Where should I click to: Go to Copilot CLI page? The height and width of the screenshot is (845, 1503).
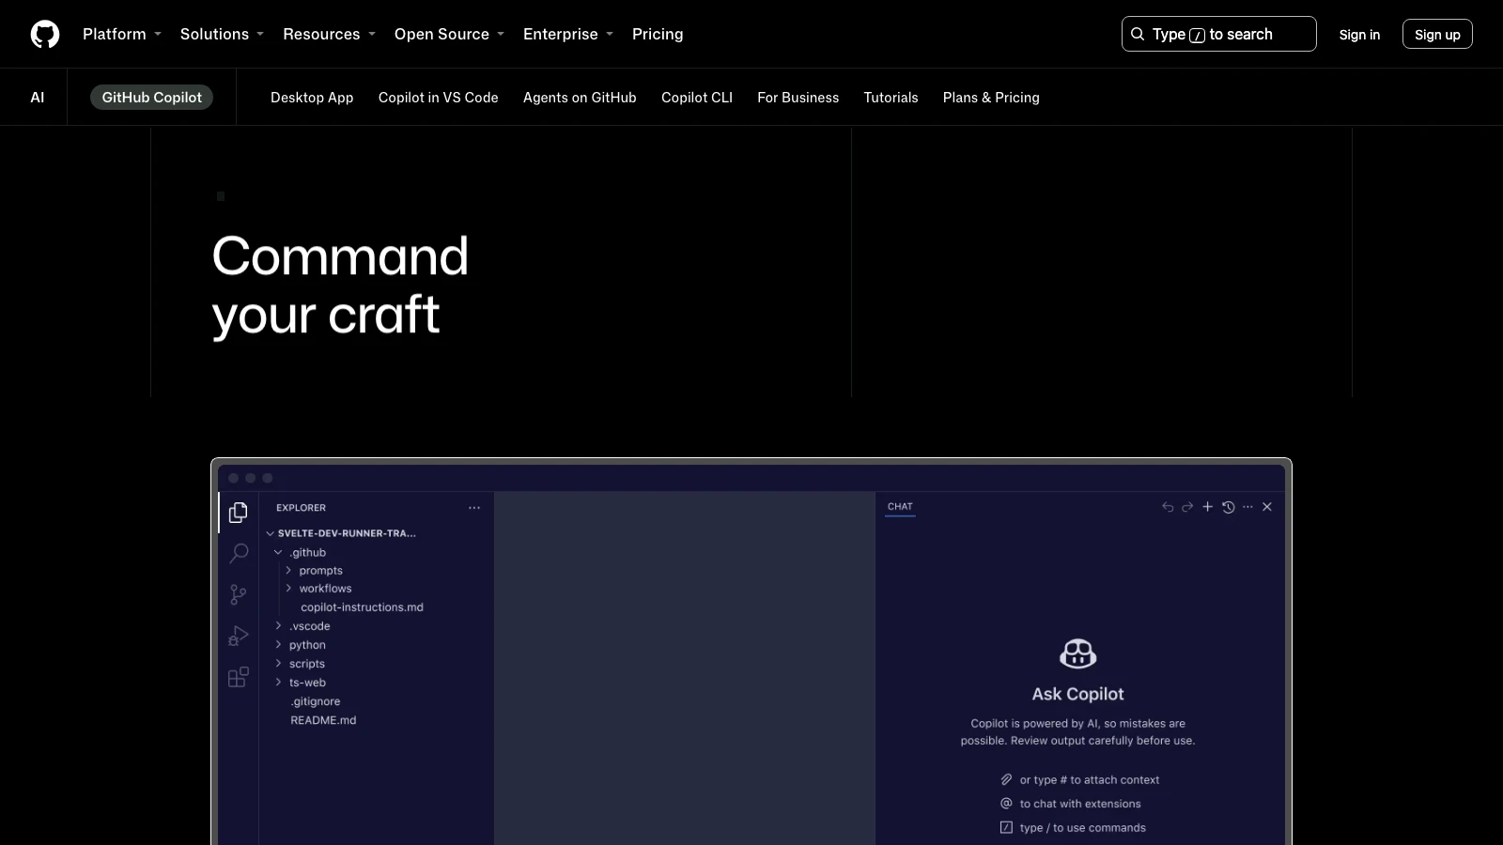coord(697,97)
